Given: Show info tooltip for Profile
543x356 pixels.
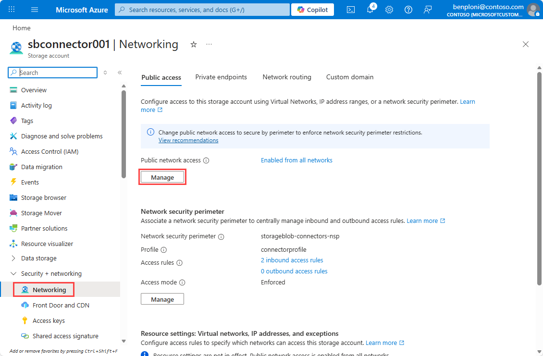Looking at the screenshot, I should (164, 250).
